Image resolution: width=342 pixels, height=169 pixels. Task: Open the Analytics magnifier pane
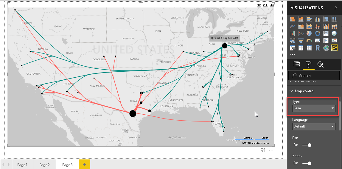coord(320,64)
